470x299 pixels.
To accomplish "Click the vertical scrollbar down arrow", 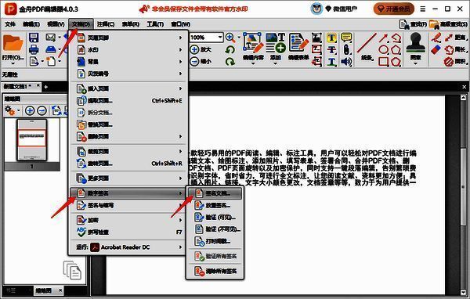I will [x=463, y=292].
